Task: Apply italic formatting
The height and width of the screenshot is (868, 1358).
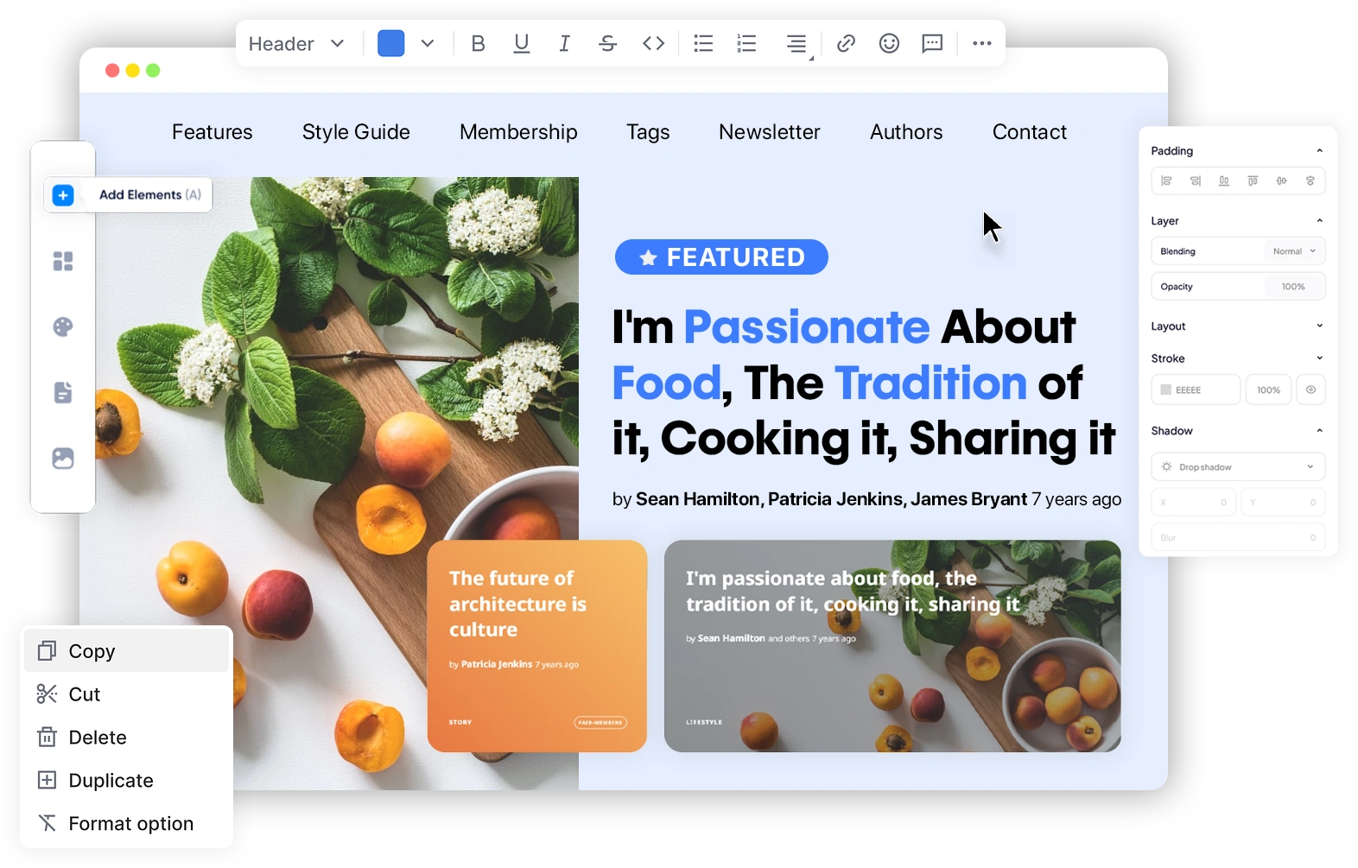Action: [x=564, y=43]
